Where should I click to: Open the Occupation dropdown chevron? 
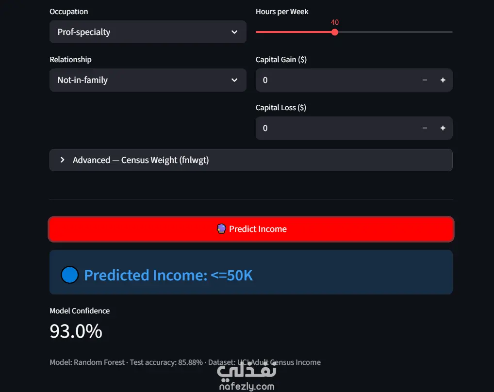pyautogui.click(x=234, y=32)
